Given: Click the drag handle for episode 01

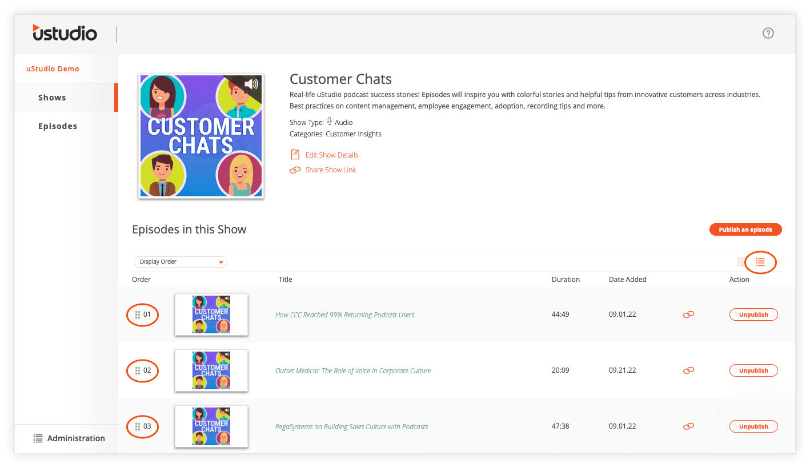Looking at the screenshot, I should click(x=138, y=315).
